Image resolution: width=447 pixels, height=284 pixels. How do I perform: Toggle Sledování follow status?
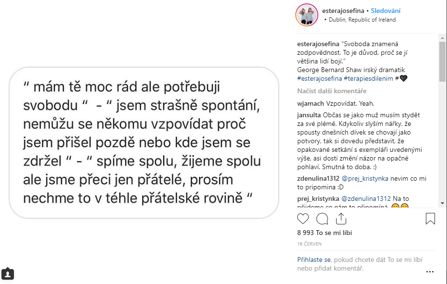(386, 11)
